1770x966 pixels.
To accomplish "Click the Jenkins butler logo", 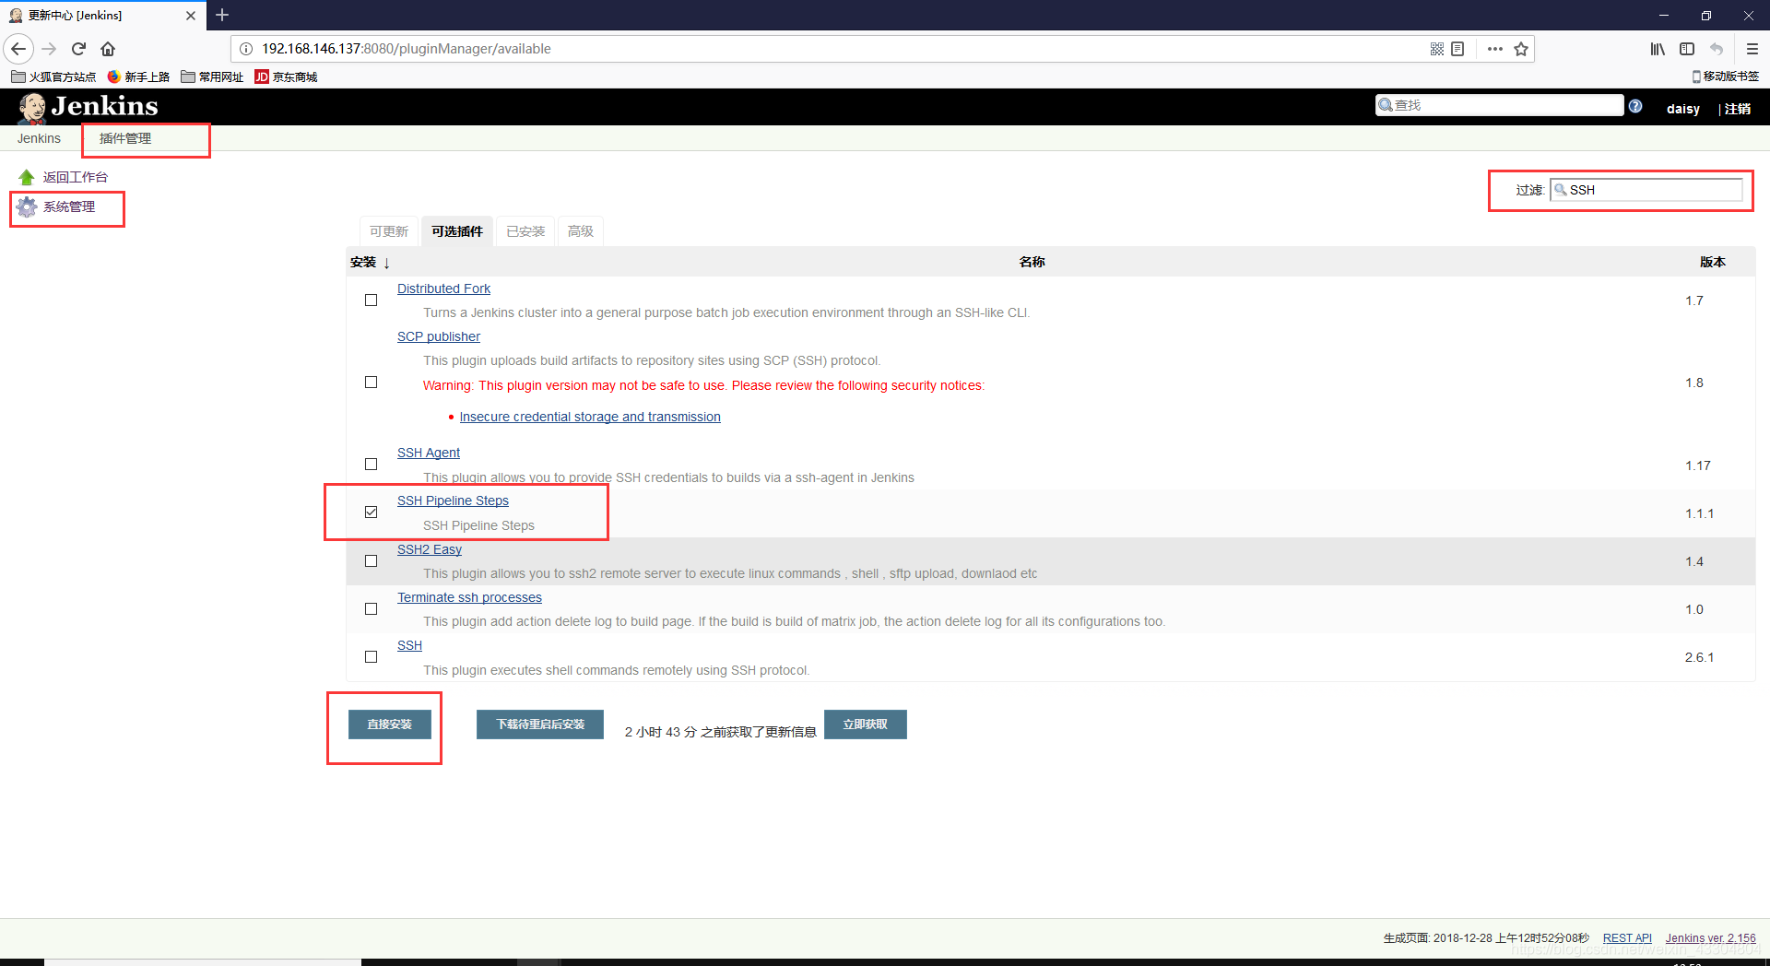I will pyautogui.click(x=33, y=108).
